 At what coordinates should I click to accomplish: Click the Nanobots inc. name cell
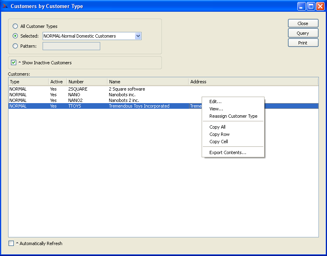pyautogui.click(x=122, y=95)
